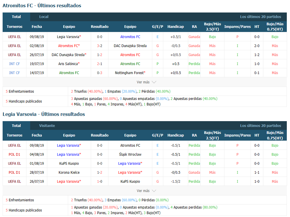This screenshot has width=290, height=217.
Task: Click the HT column header in Legia table
Action: 257,135
